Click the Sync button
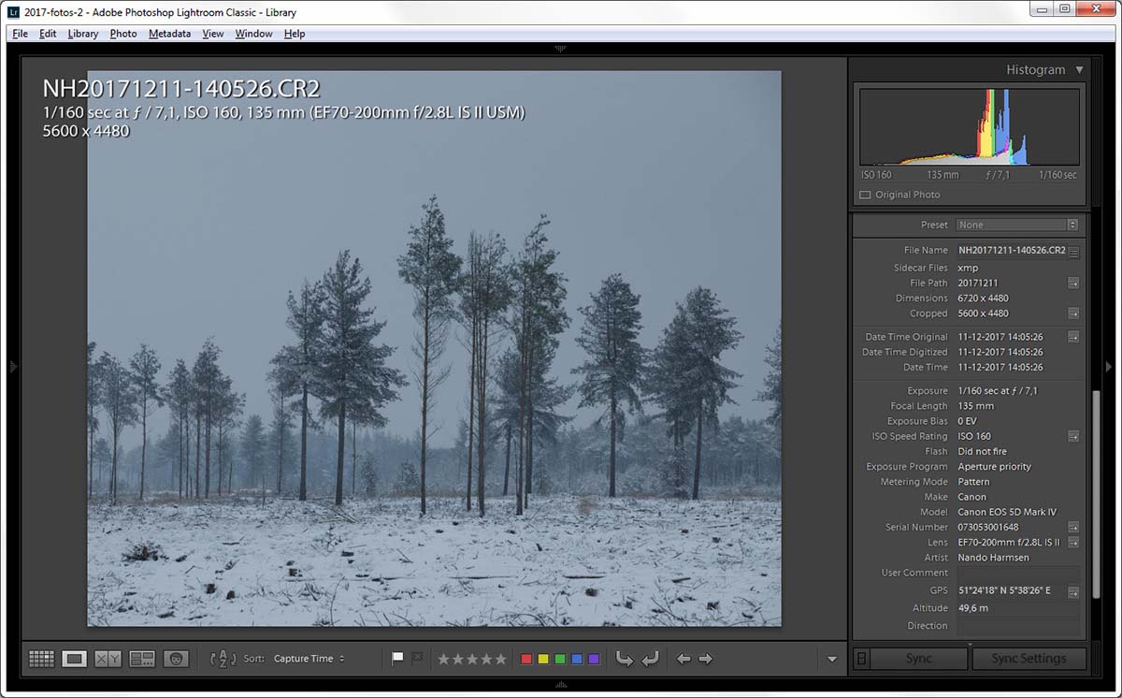 918,659
